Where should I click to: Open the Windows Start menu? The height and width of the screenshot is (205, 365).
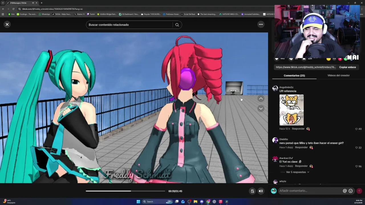(x=138, y=202)
